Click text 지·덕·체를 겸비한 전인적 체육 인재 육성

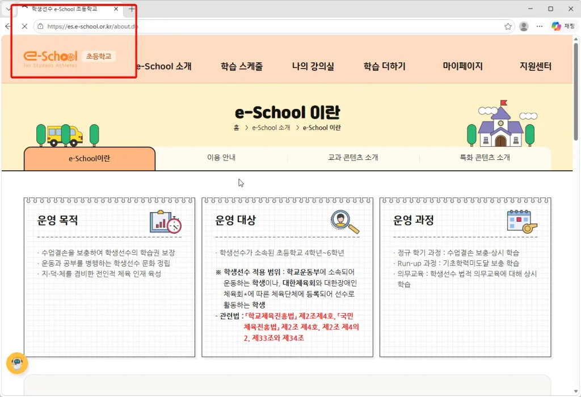tap(101, 274)
